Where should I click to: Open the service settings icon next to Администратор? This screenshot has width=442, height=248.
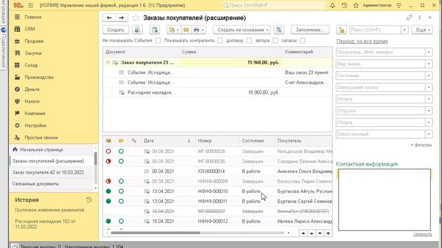point(399,6)
